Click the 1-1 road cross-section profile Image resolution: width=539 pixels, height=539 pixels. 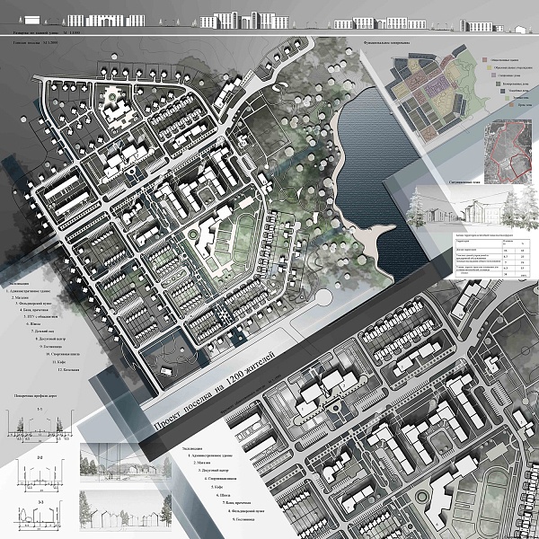point(38,428)
